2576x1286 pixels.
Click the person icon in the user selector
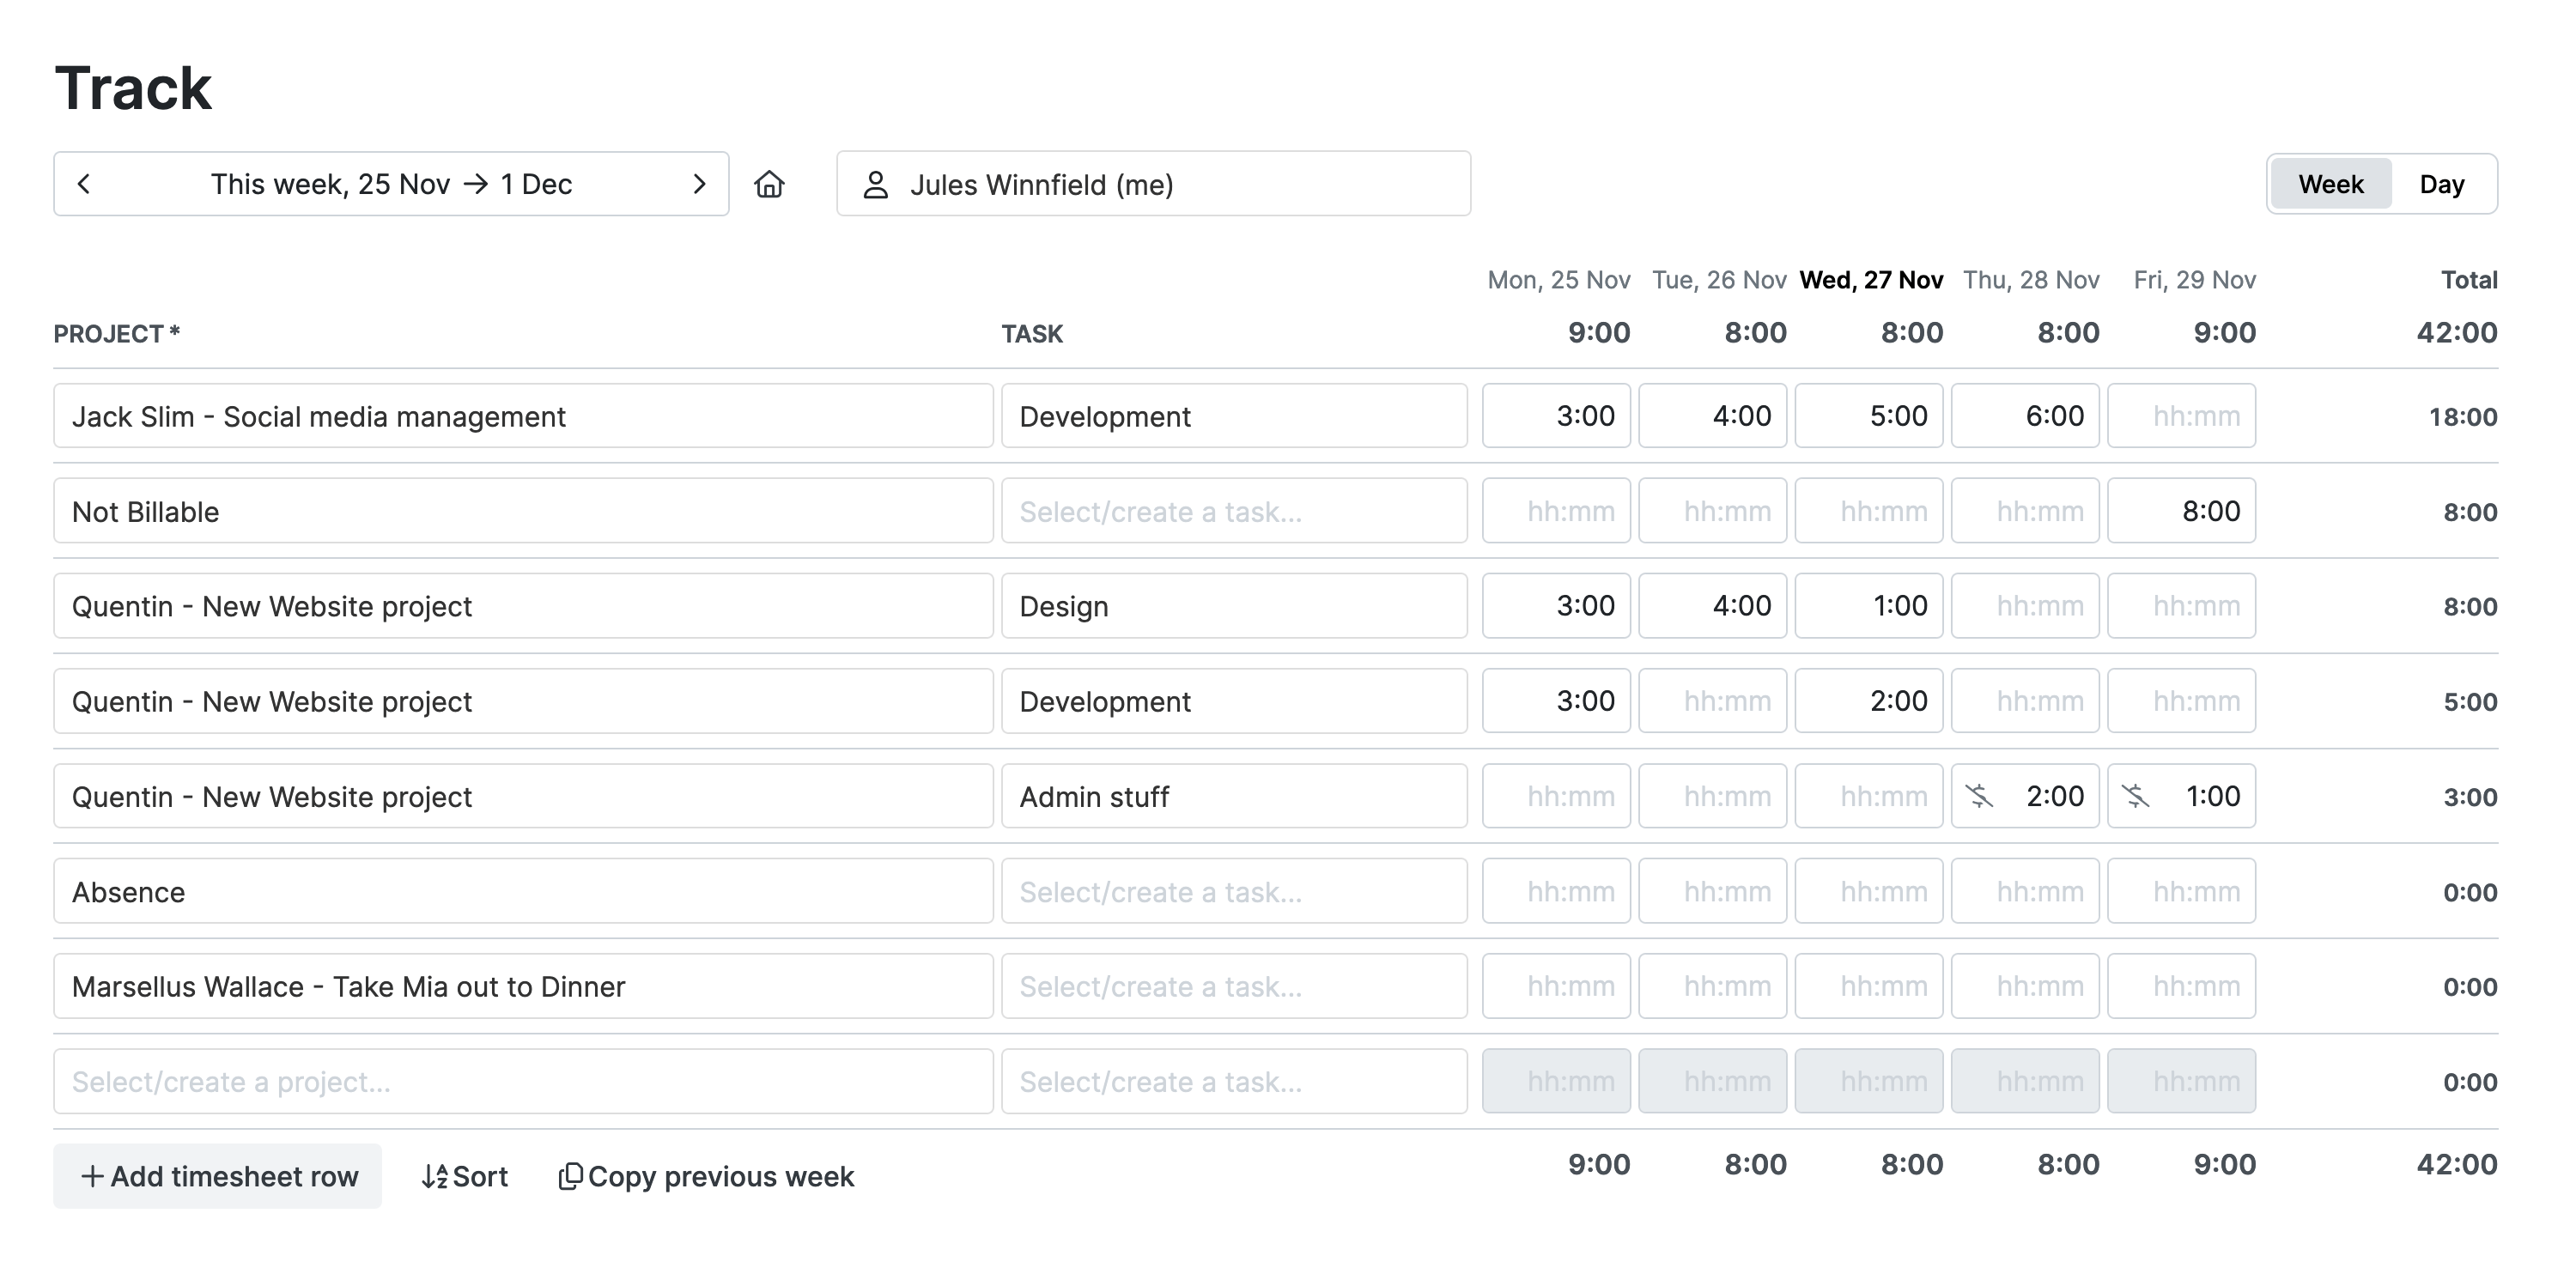tap(876, 183)
